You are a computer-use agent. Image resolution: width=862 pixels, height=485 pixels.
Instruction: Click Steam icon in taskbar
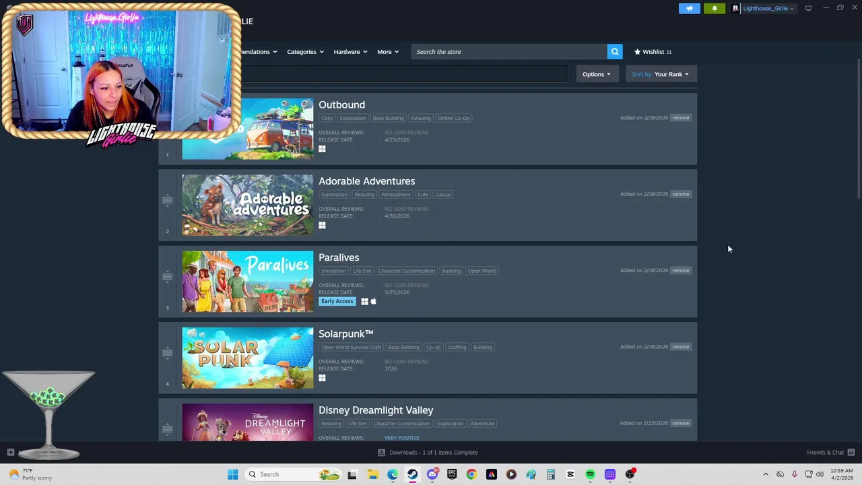pyautogui.click(x=412, y=474)
